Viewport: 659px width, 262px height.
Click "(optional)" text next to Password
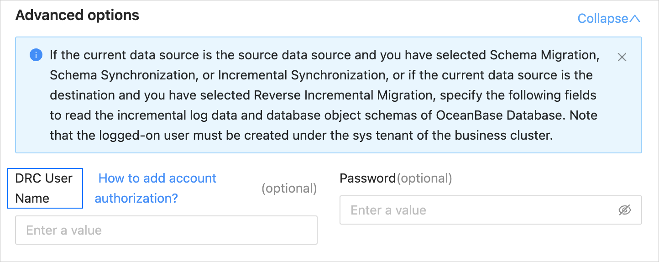coord(424,178)
